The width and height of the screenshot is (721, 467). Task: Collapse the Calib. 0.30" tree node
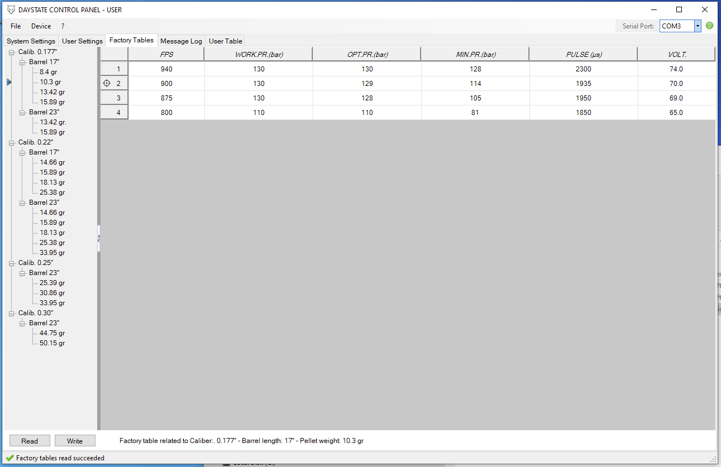coord(12,313)
